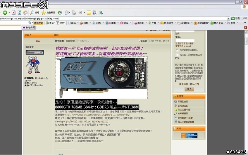Open 知識團 on Yahoo toolbar
Image resolution: width=248 pixels, height=155 pixels.
click(111, 23)
